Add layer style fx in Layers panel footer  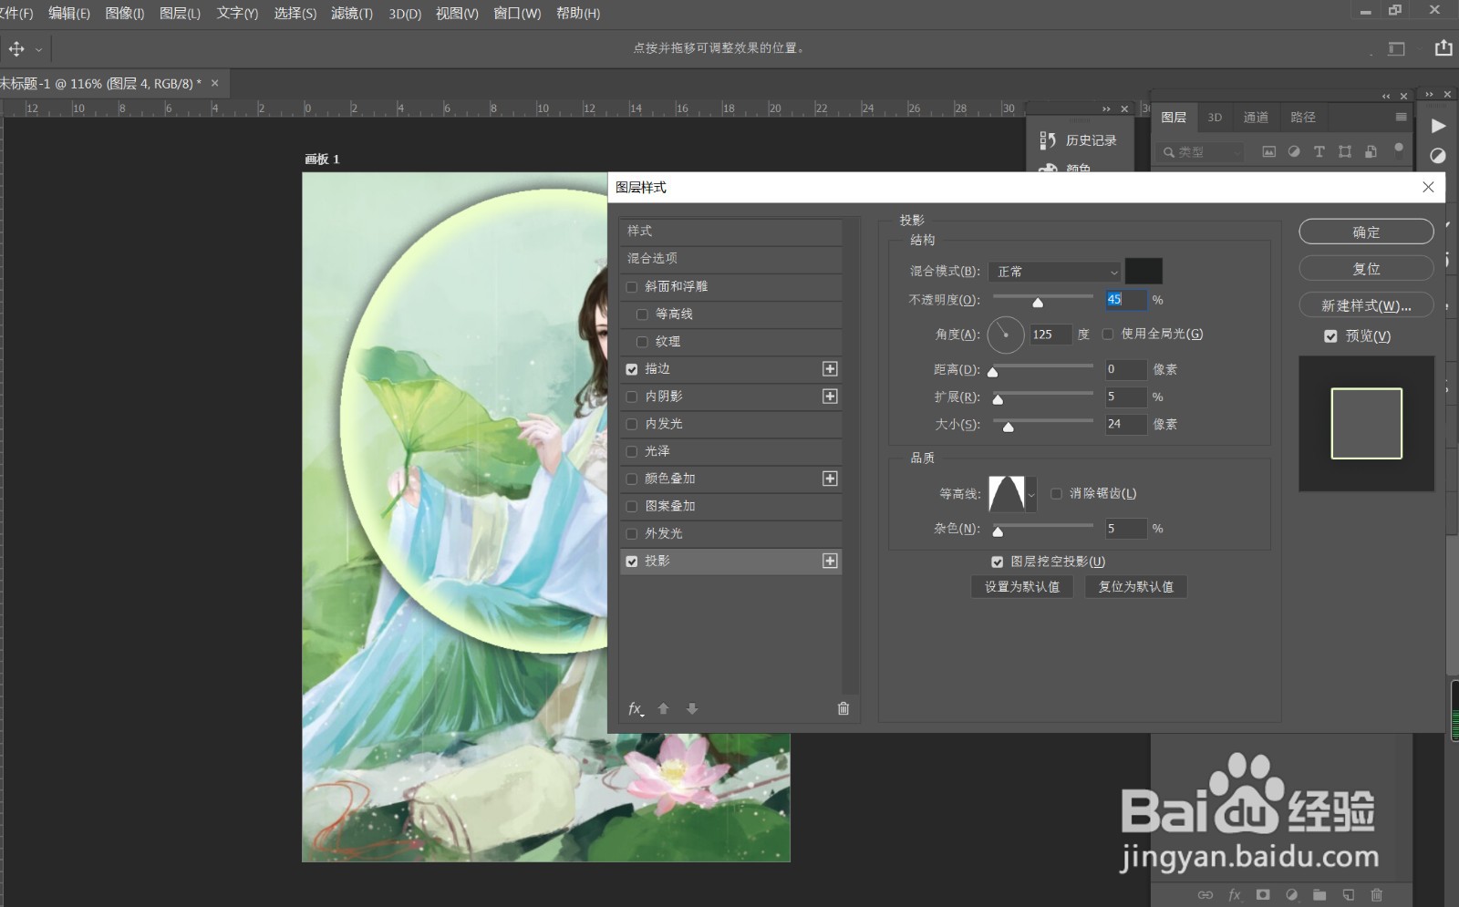coord(1235,895)
